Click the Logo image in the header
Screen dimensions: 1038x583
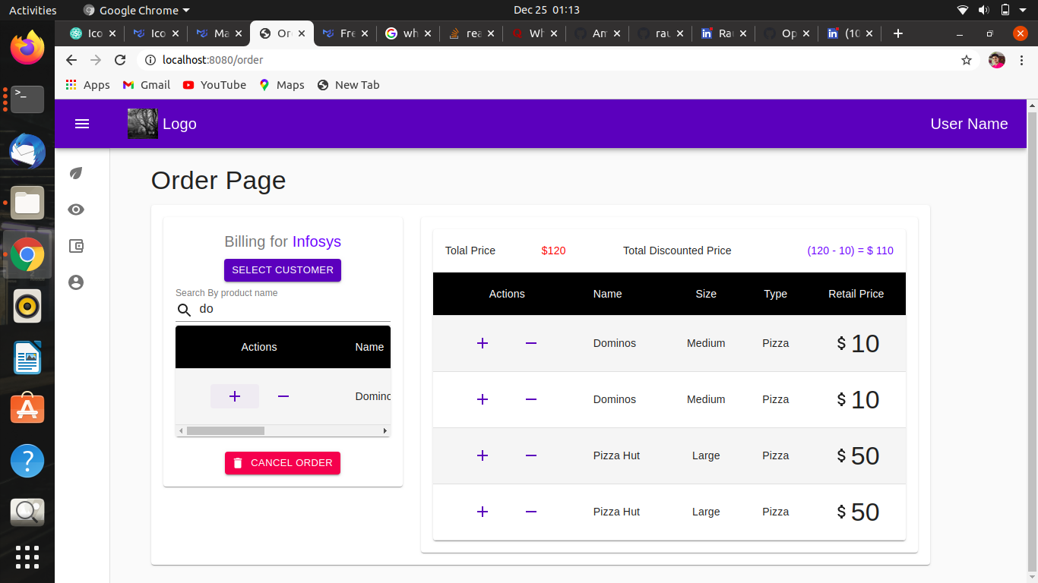(142, 124)
